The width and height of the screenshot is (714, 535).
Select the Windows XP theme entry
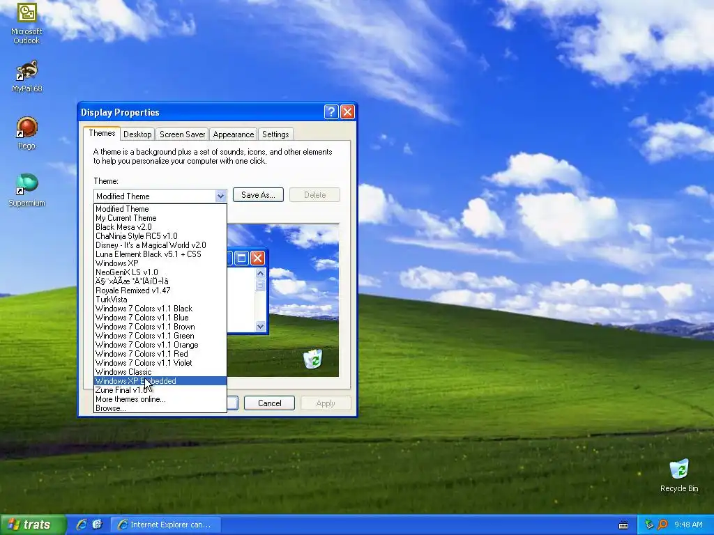[x=160, y=263]
